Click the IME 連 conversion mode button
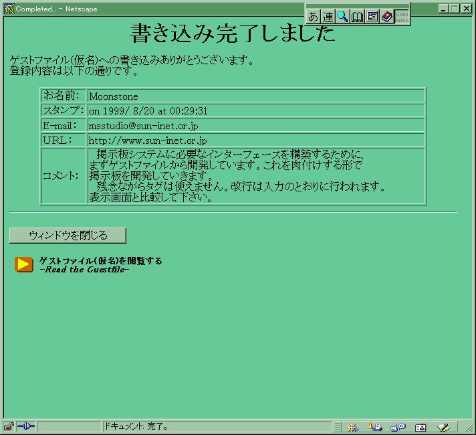476x435 pixels. pos(328,17)
